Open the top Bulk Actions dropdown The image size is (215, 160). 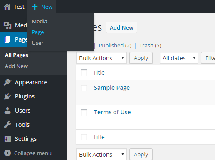tap(101, 58)
